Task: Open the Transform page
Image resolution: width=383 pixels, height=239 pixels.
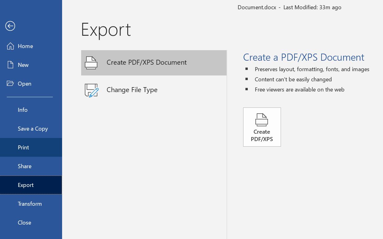Action: pyautogui.click(x=30, y=204)
